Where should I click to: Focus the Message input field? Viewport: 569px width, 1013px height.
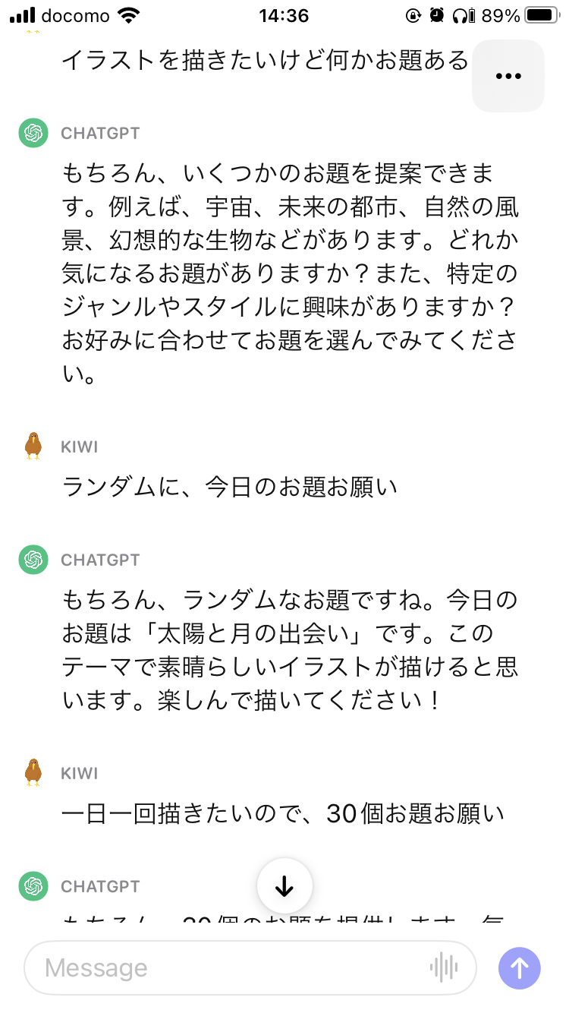228,968
